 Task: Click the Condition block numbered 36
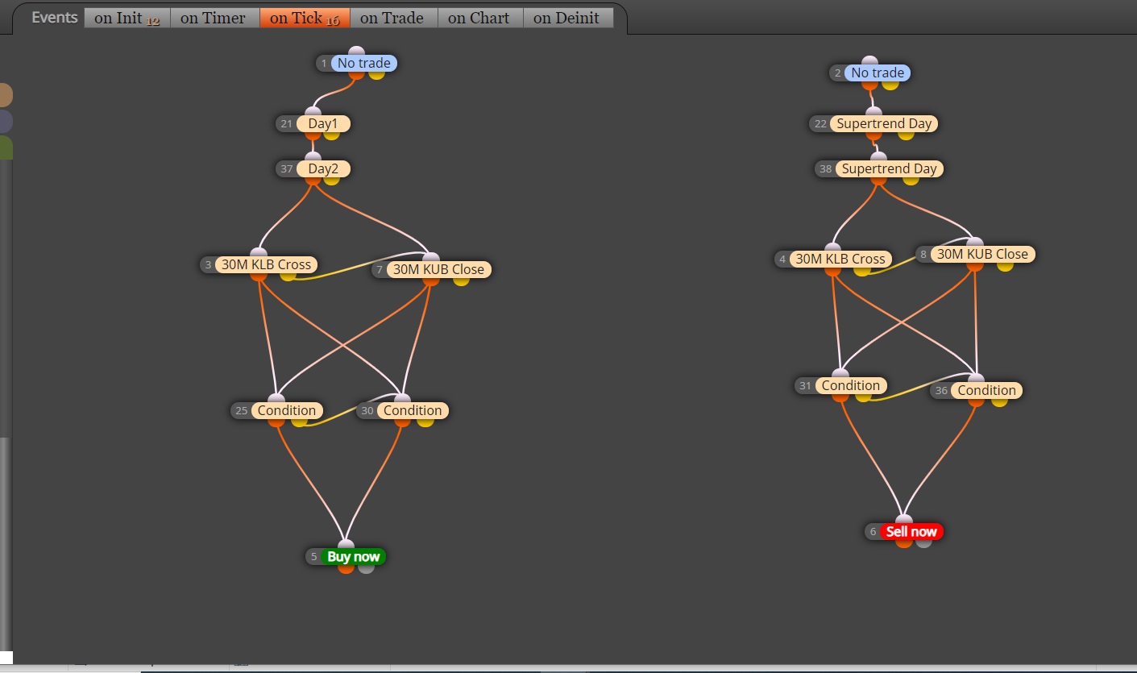986,390
